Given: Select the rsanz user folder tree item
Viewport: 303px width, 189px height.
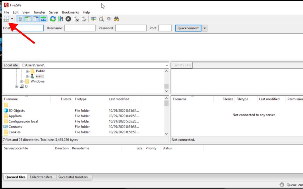Looking at the screenshot, I should [x=40, y=76].
